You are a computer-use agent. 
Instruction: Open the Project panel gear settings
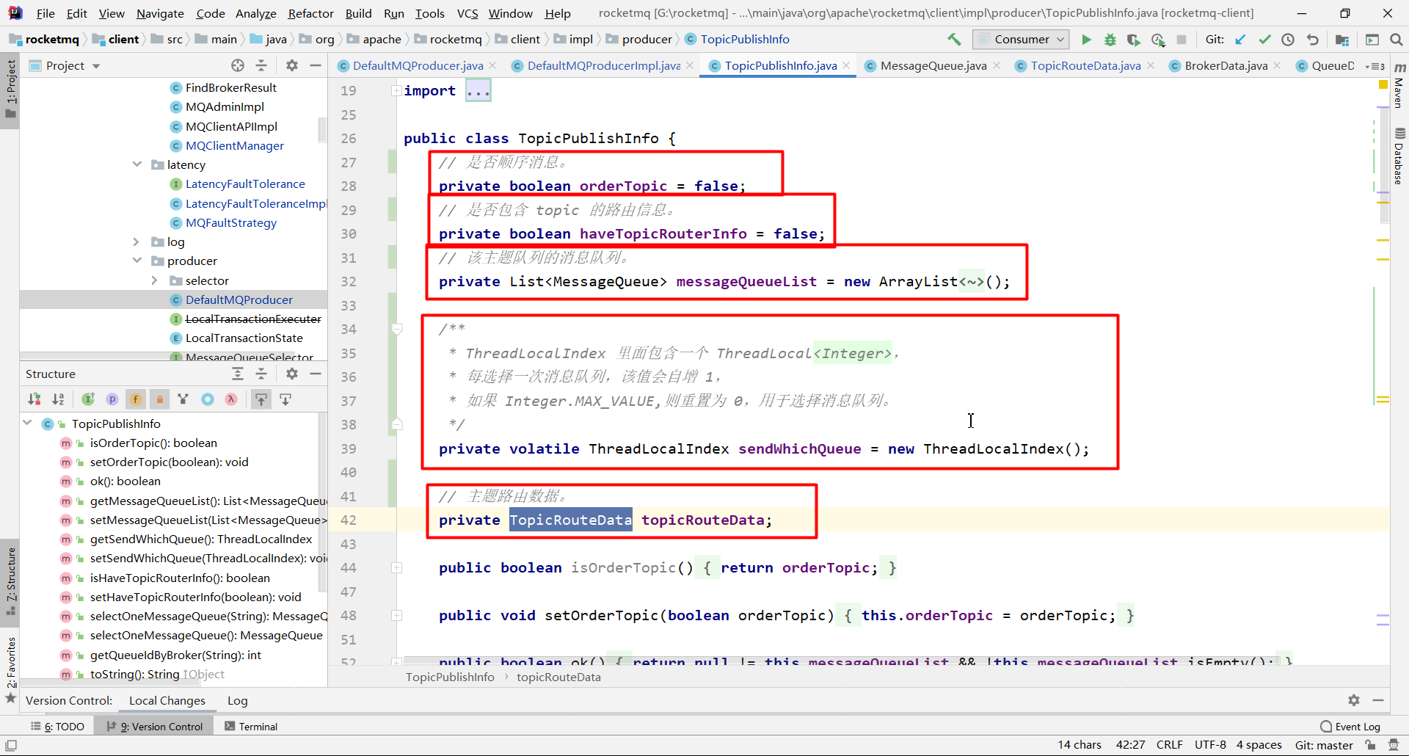coord(292,65)
